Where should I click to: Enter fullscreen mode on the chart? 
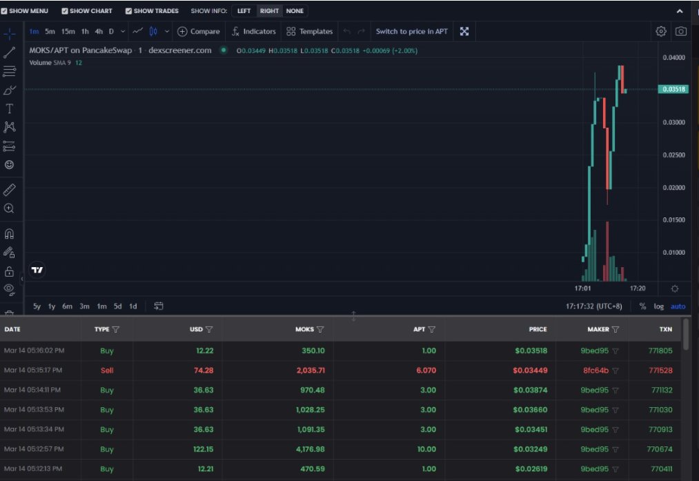tap(464, 31)
